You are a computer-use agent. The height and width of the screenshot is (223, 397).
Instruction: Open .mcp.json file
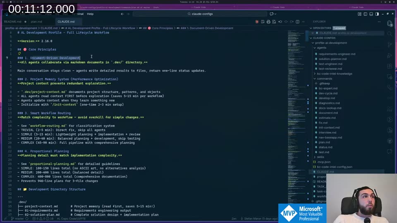pyautogui.click(x=323, y=162)
